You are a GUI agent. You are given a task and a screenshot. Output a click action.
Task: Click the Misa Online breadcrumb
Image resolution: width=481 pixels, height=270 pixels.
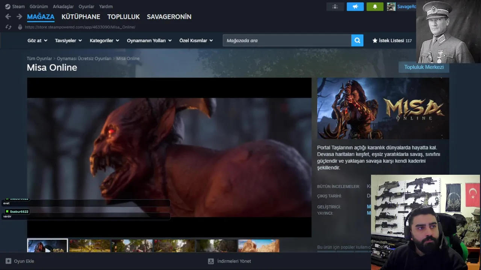click(128, 58)
